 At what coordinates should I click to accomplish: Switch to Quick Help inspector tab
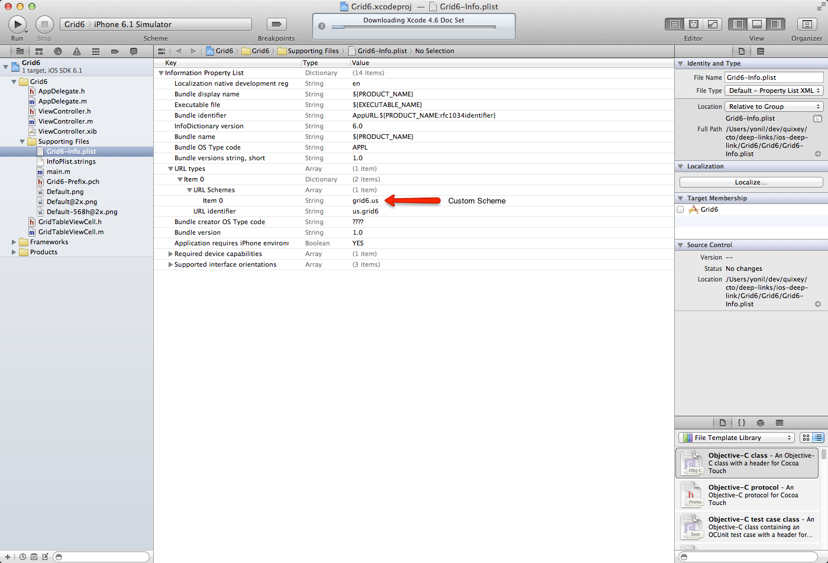761,51
